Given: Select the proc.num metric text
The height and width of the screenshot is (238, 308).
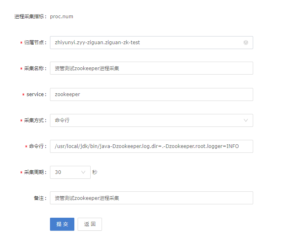Looking at the screenshot, I should [x=61, y=17].
